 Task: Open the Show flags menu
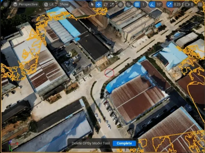click(x=64, y=4)
